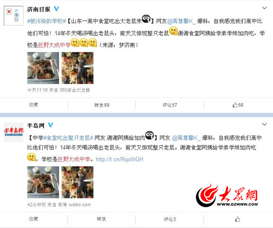This screenshot has width=273, height=228.
Task: Open 转发 69 on 济南日报 post
Action: pyautogui.click(x=102, y=105)
